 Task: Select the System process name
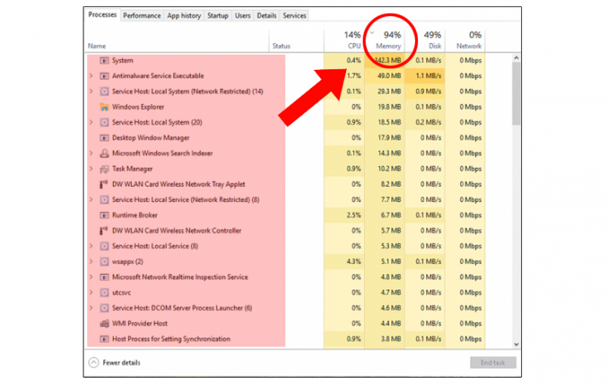[x=122, y=61]
